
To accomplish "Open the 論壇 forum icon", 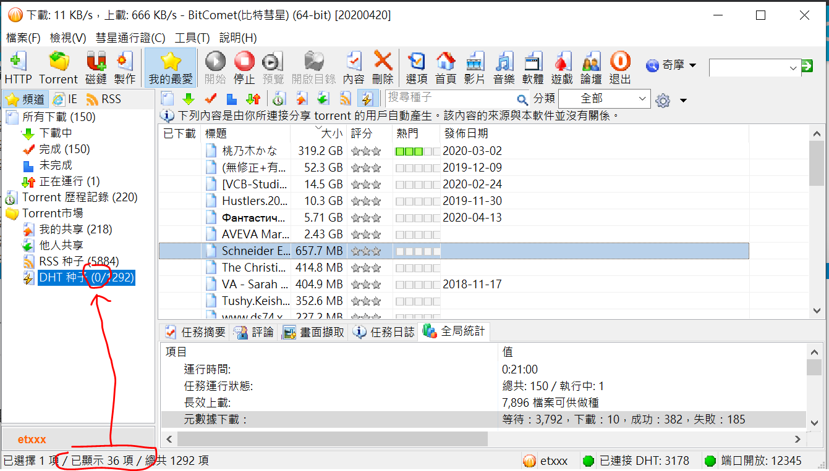I will (591, 68).
